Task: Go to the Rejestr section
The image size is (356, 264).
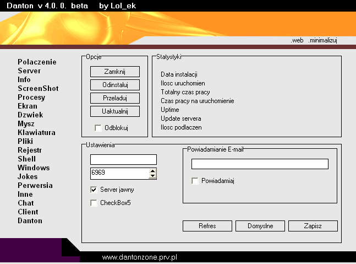Action: pos(30,150)
